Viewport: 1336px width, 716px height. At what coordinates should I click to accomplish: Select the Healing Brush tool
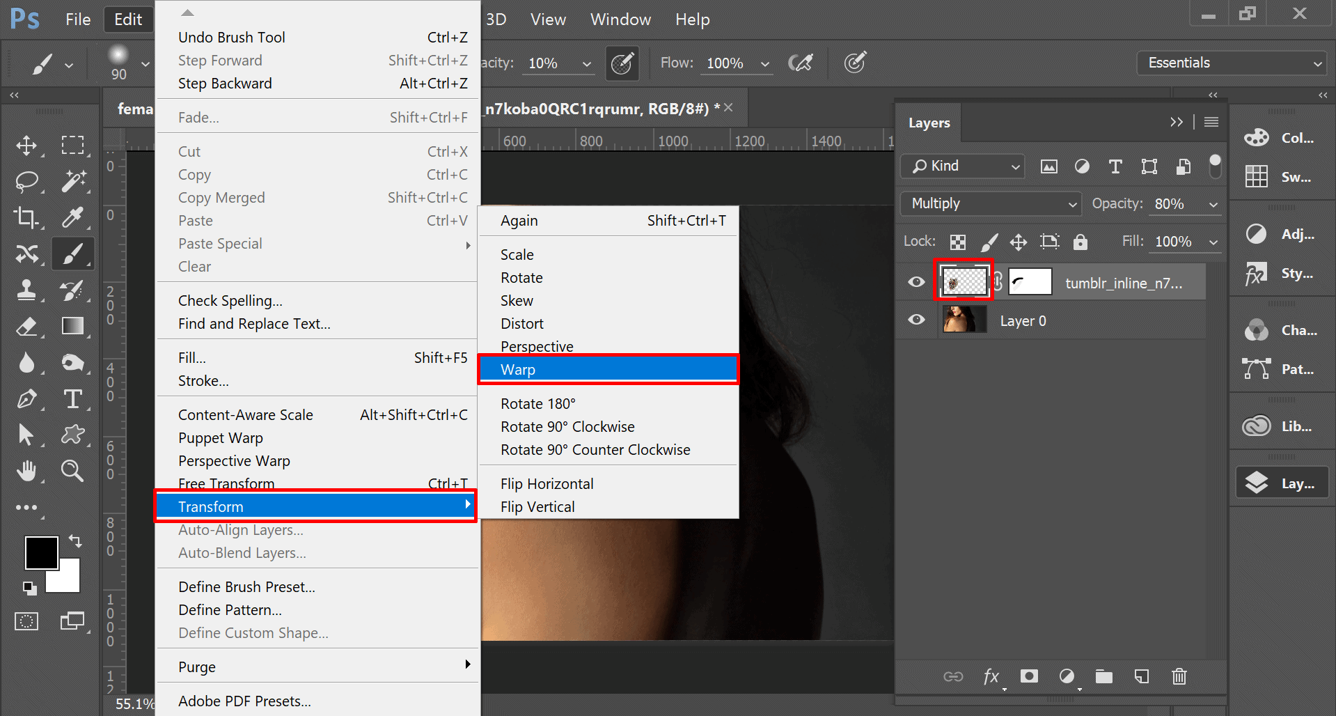(26, 254)
